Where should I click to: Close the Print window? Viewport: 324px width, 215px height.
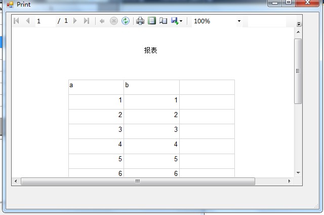(307, 3)
